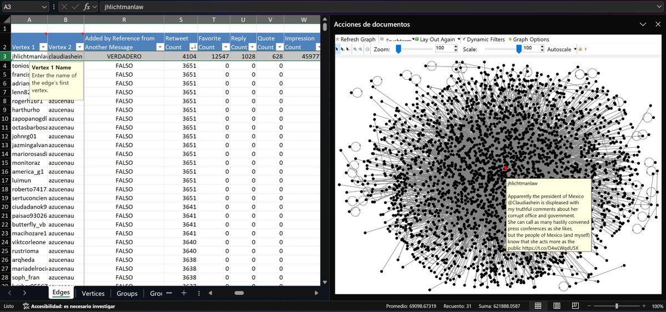The image size is (666, 312).
Task: Open the Favorite Count filter dropdown
Action: point(225,47)
